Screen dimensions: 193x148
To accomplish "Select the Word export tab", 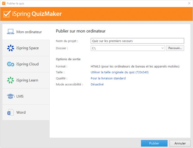I will pyautogui.click(x=26, y=112).
